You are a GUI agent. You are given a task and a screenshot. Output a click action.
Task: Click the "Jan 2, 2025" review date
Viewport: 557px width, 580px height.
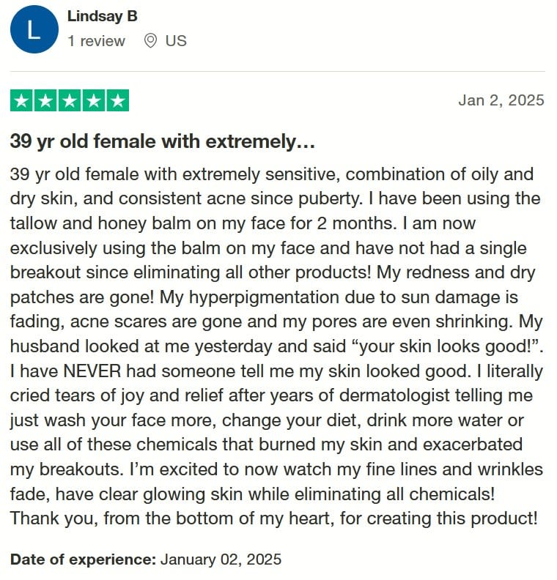click(501, 100)
